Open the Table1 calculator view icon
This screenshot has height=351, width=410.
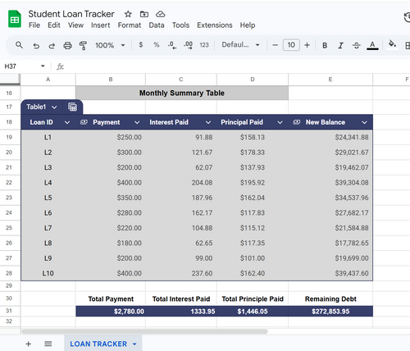pos(72,107)
